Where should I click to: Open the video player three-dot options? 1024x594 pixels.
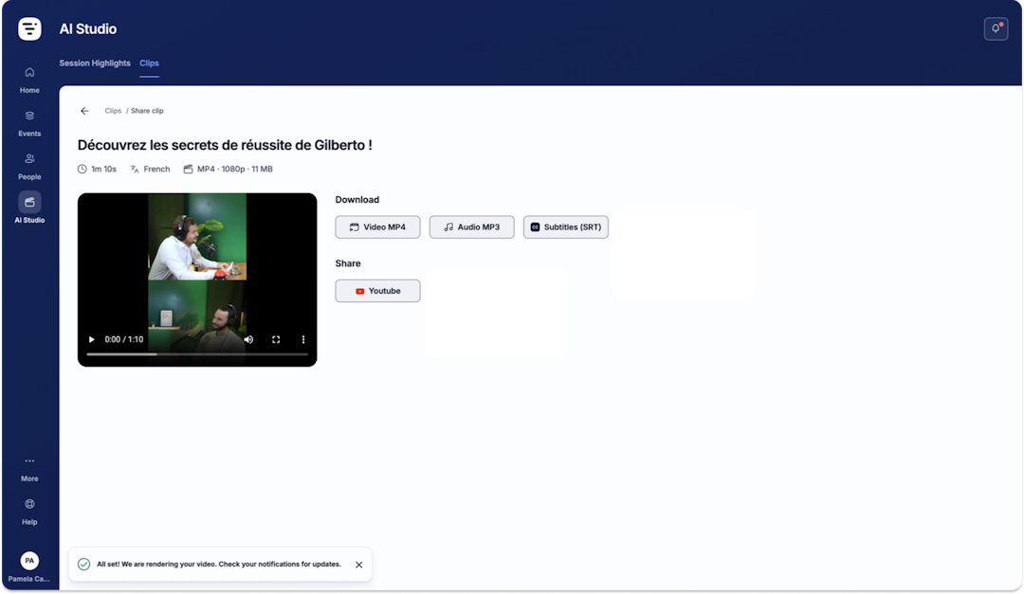(303, 339)
